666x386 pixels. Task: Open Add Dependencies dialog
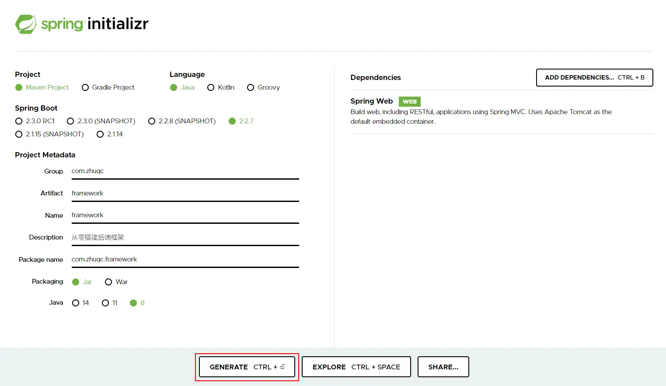tap(595, 77)
